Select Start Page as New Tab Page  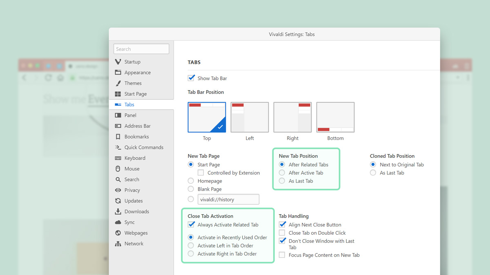point(191,165)
